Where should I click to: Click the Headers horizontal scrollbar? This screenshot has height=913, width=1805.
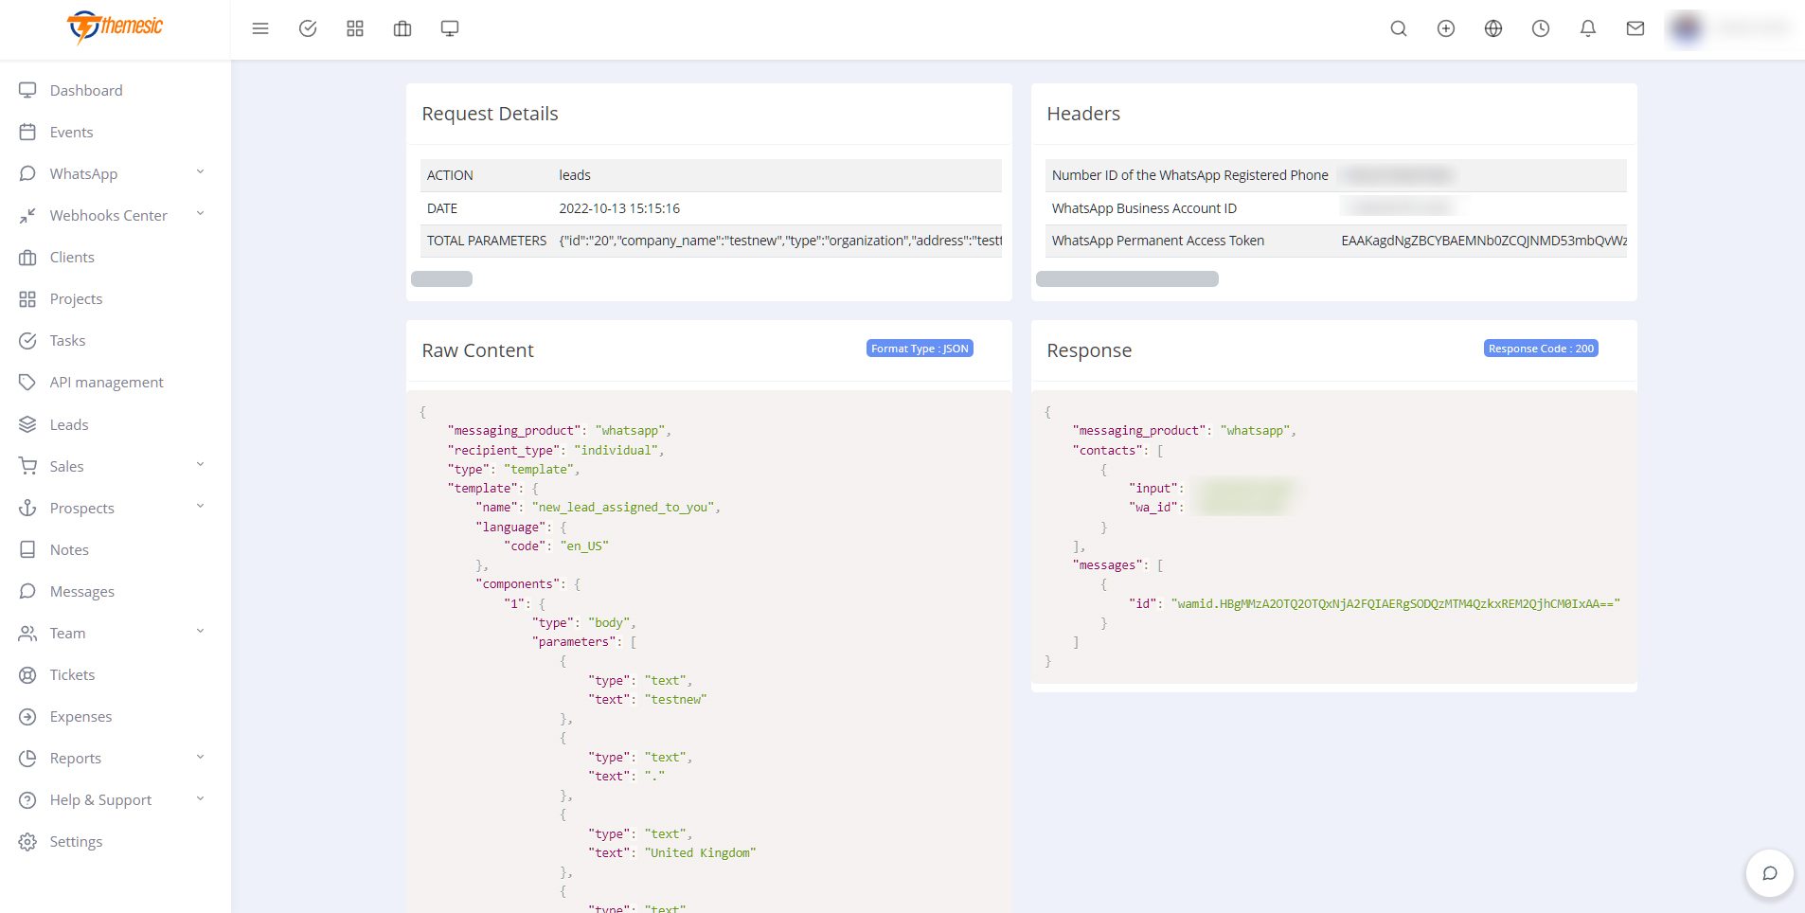[1127, 278]
